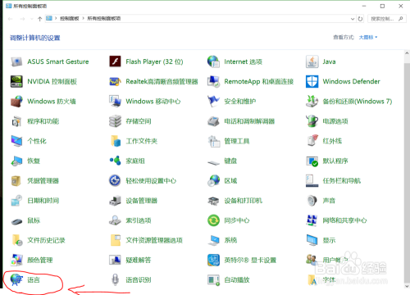Open 红外线 icon
The height and width of the screenshot is (295, 410).
click(312, 141)
